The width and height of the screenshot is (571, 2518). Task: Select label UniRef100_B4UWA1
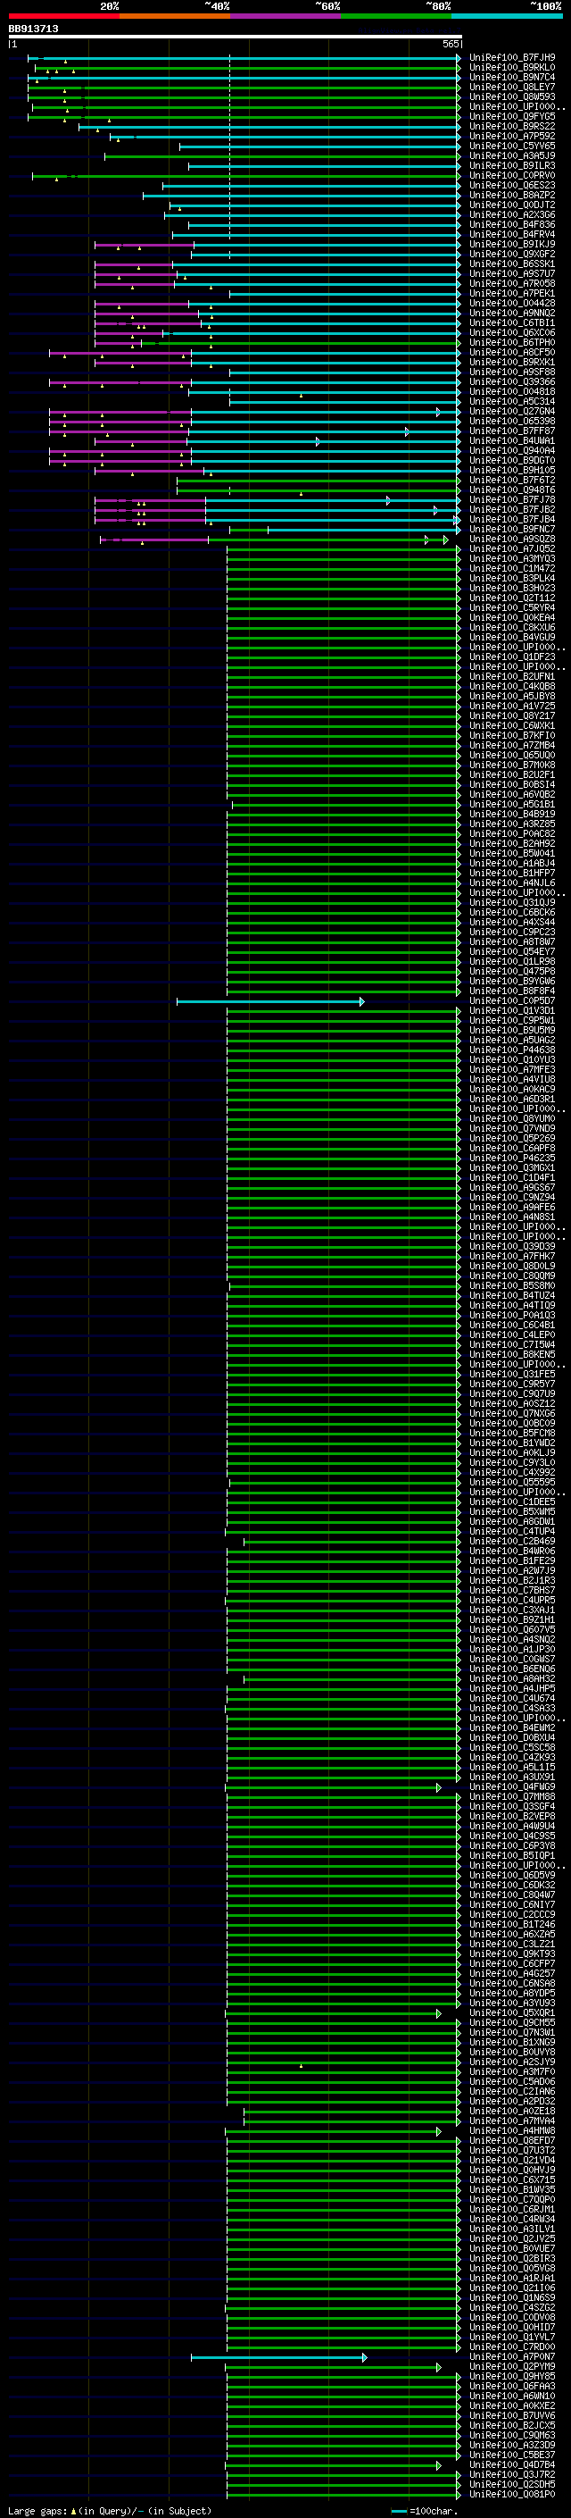tap(512, 441)
